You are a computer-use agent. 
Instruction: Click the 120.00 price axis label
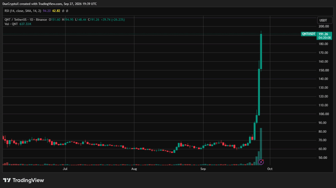coord(323,96)
